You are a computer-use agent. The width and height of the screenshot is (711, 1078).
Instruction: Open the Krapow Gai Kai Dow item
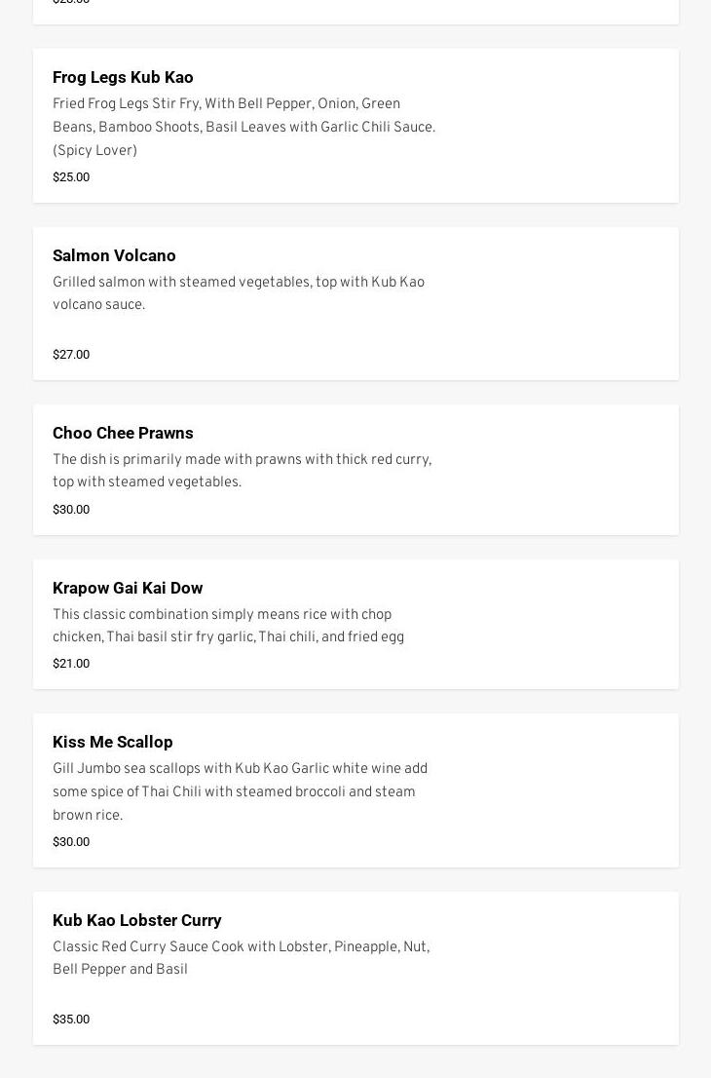(x=128, y=588)
